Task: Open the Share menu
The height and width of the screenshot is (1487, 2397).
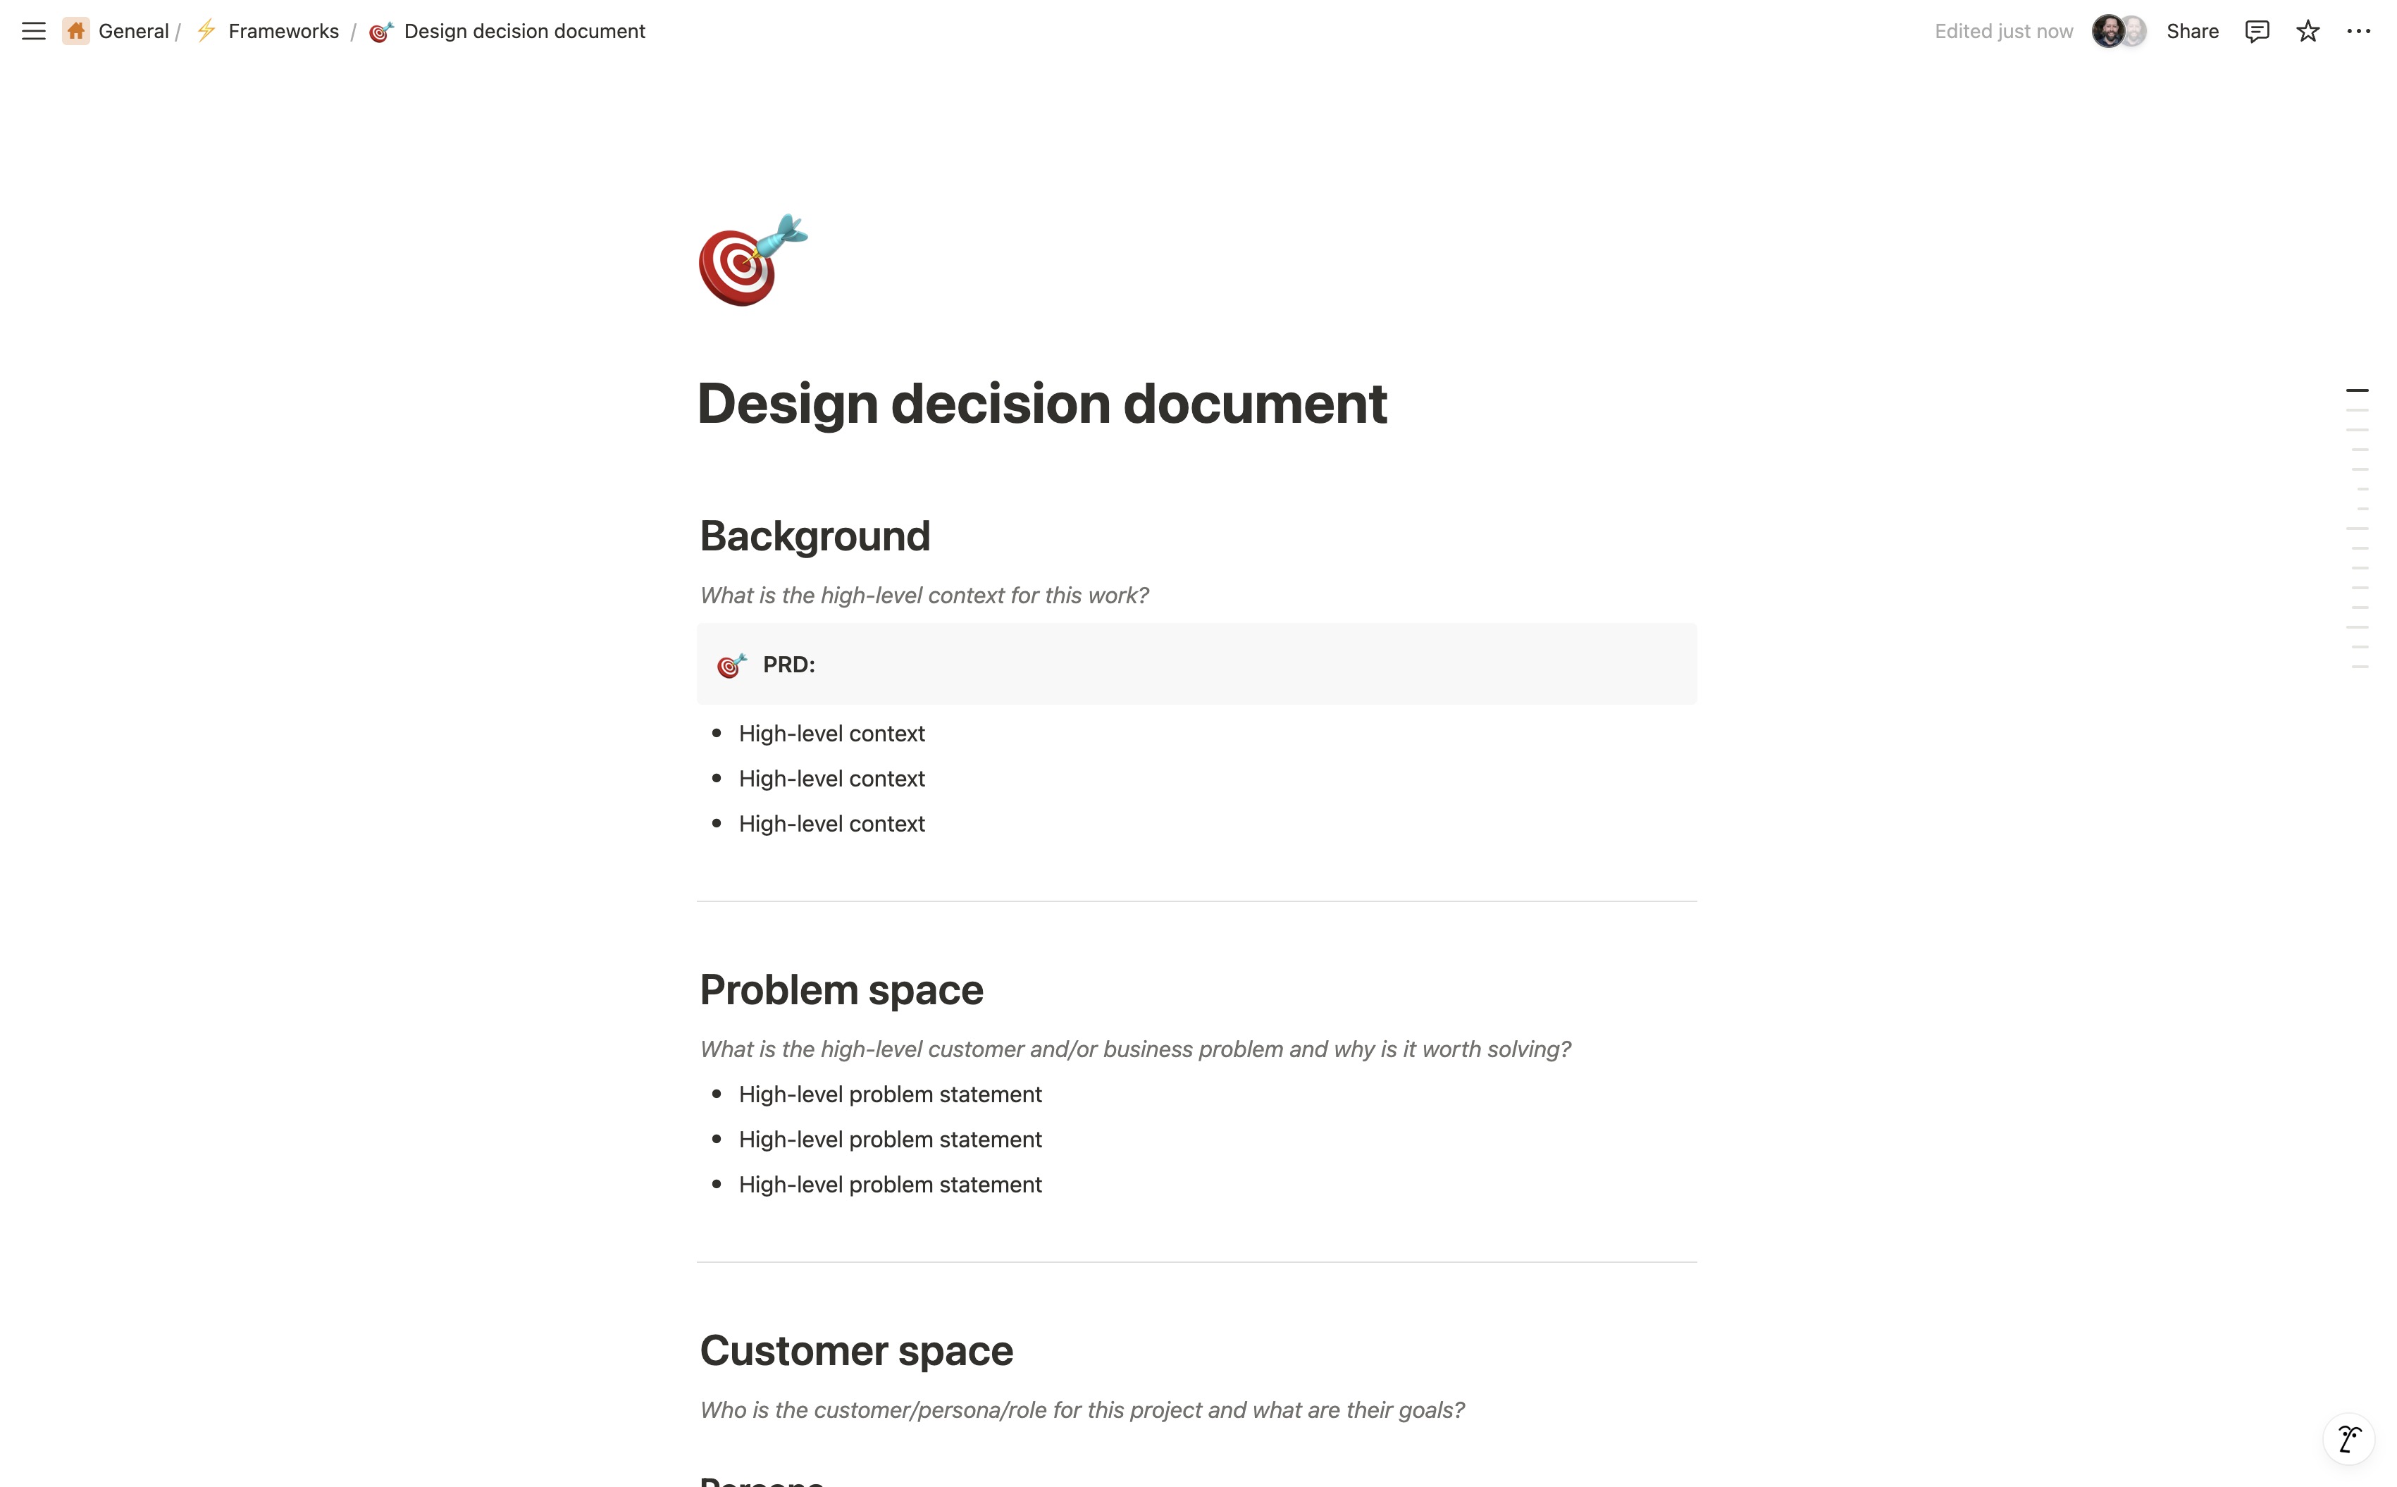Action: pyautogui.click(x=2191, y=32)
